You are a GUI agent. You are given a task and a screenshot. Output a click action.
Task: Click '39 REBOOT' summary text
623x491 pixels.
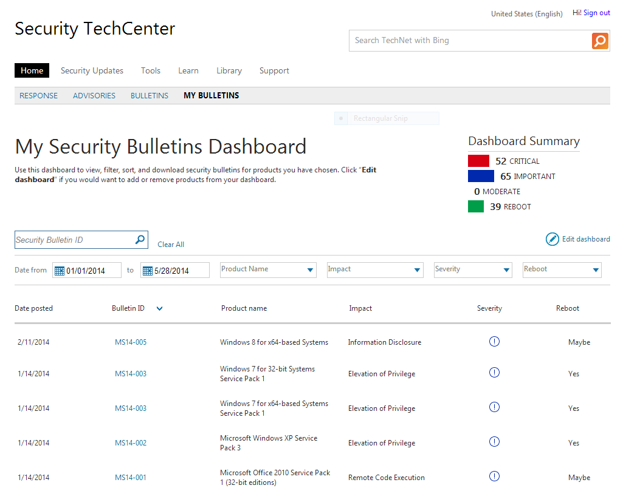click(510, 206)
